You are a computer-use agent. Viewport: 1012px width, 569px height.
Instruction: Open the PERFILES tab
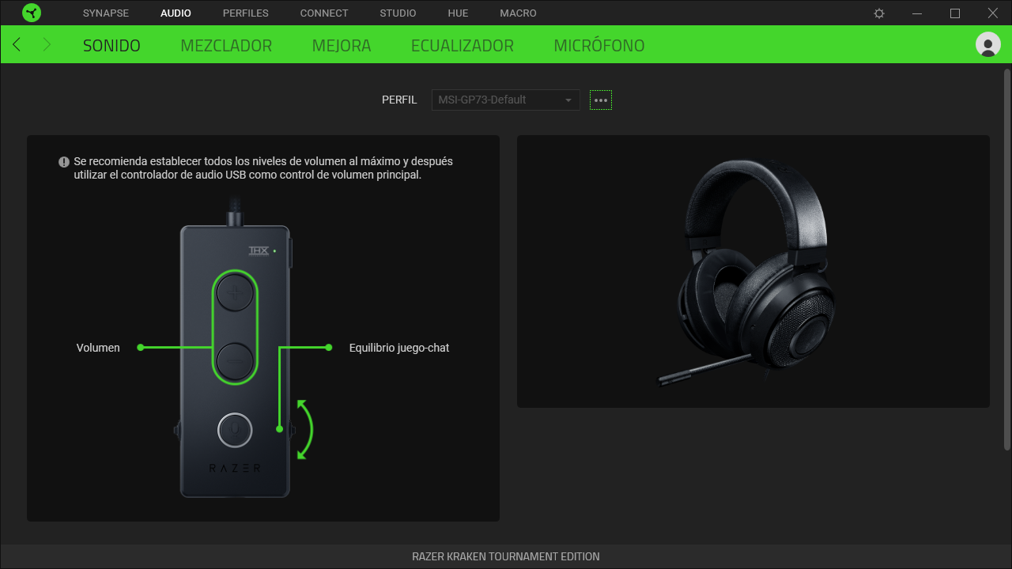(x=246, y=13)
